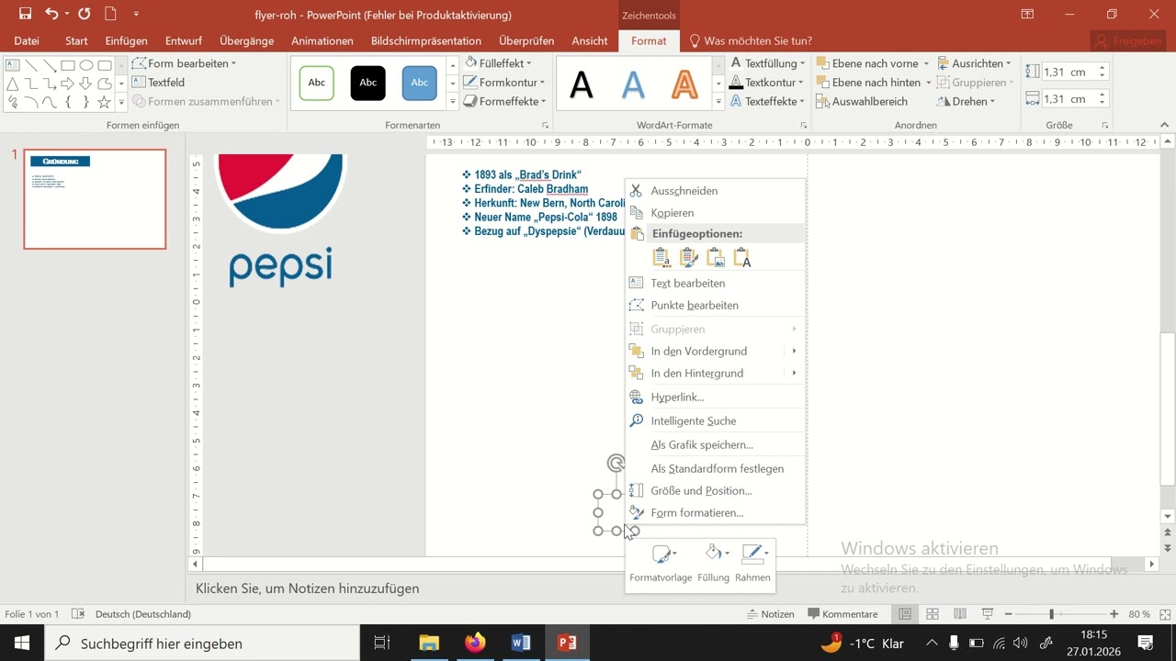Expand the shapes gallery more arrow

click(x=121, y=103)
